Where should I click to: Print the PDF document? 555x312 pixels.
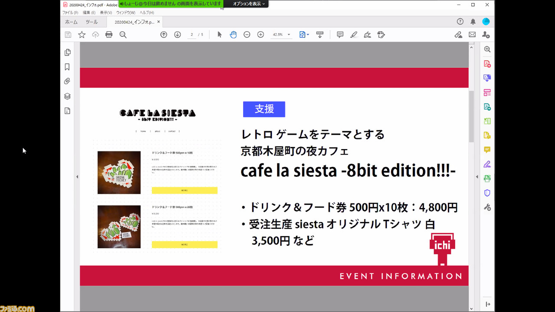pos(109,35)
